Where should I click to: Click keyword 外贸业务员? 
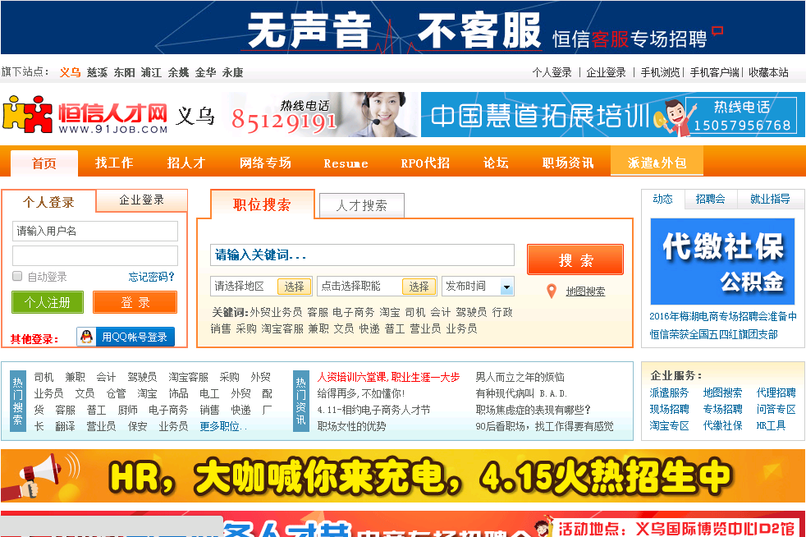click(276, 312)
